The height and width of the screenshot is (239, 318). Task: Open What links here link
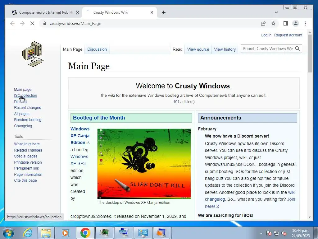27,144
